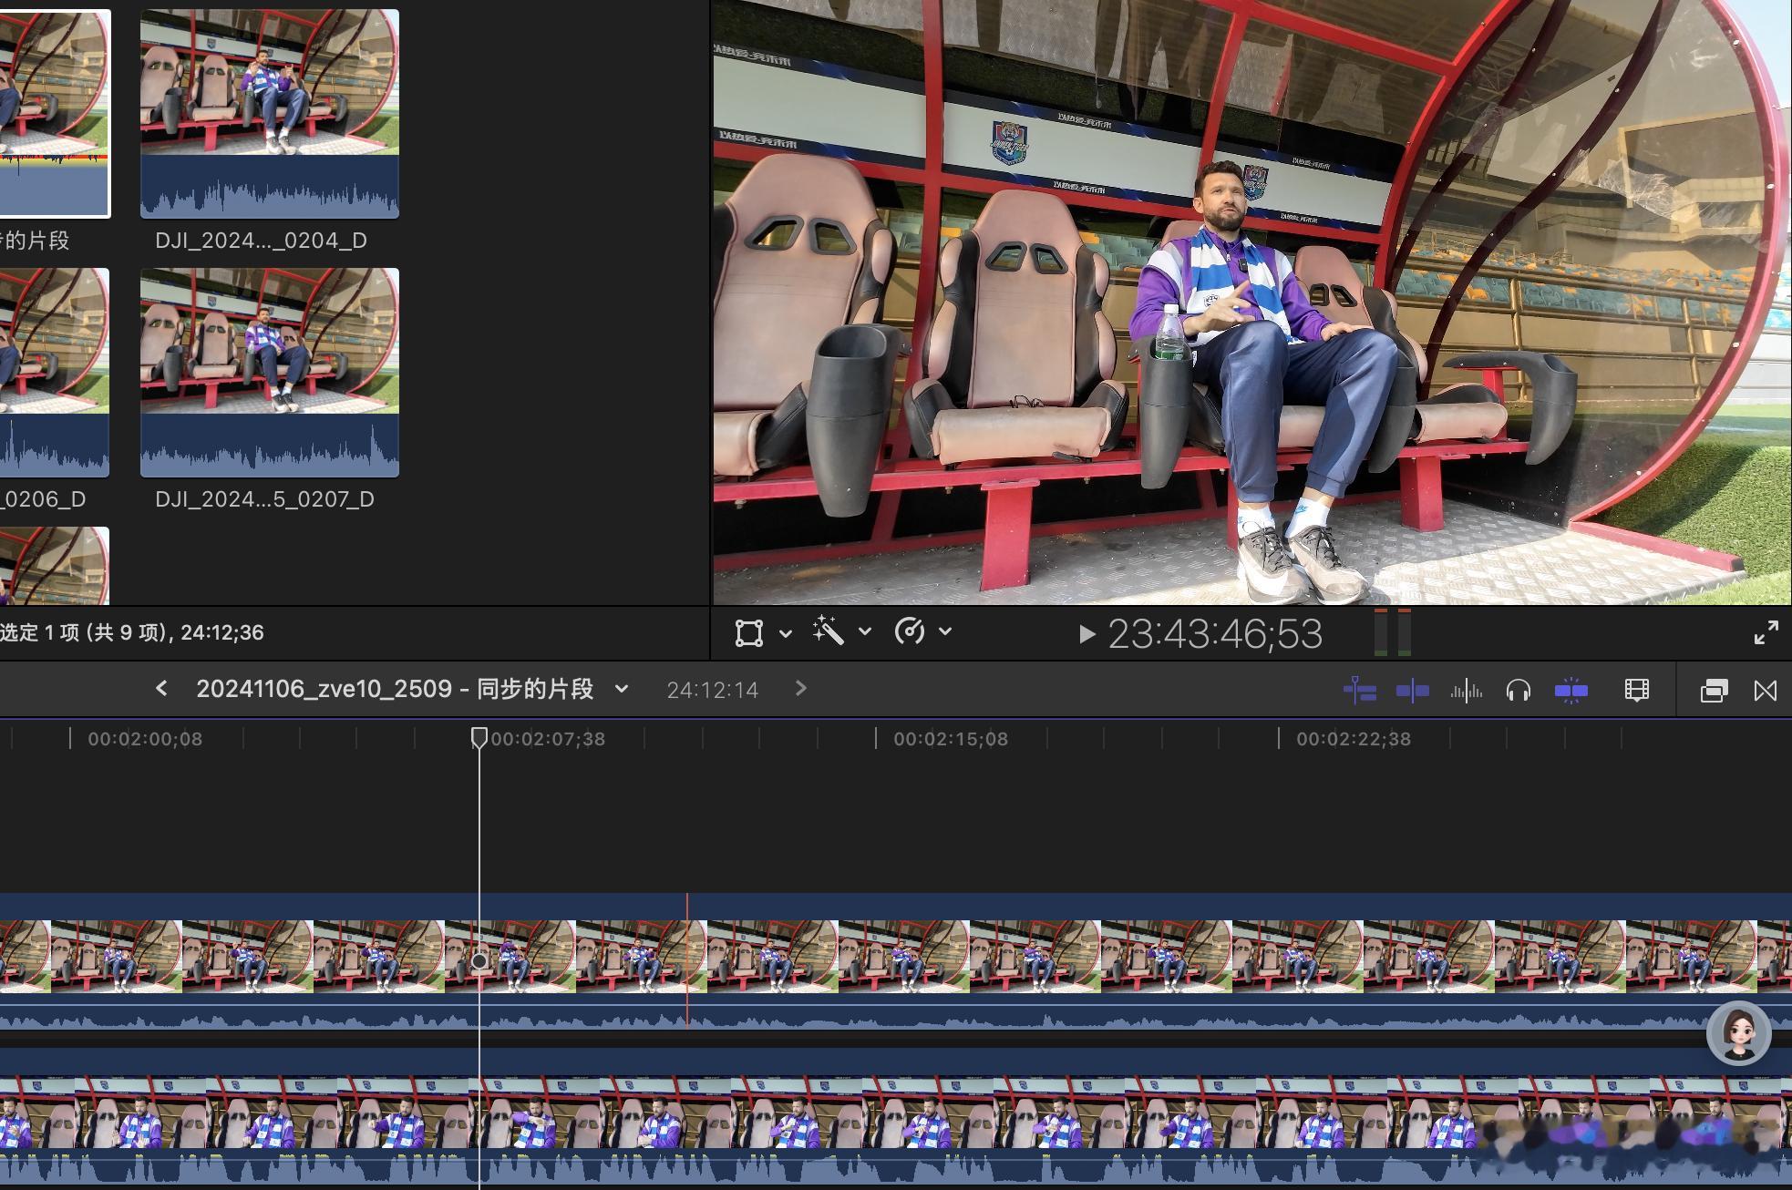Play the viewer with the play button

point(1087,634)
